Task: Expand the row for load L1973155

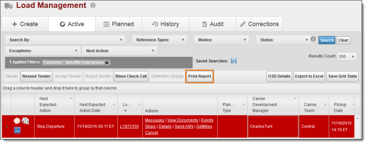Action: coord(7,127)
